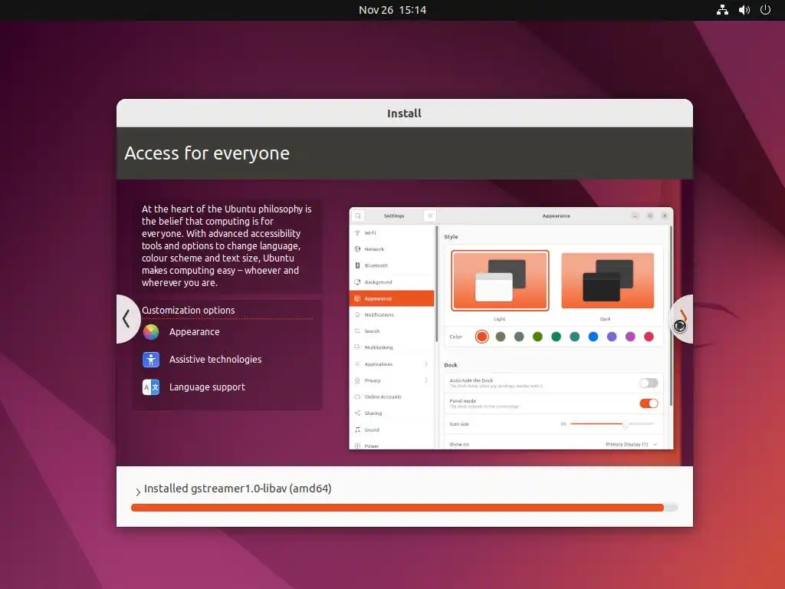Select the highlighted Appearance sidebar item
This screenshot has height=589, width=785.
pyautogui.click(x=392, y=298)
